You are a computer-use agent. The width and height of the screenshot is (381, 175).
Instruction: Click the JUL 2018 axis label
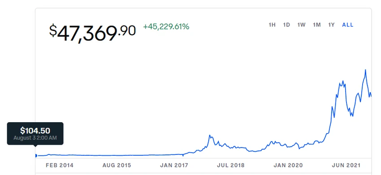(230, 166)
